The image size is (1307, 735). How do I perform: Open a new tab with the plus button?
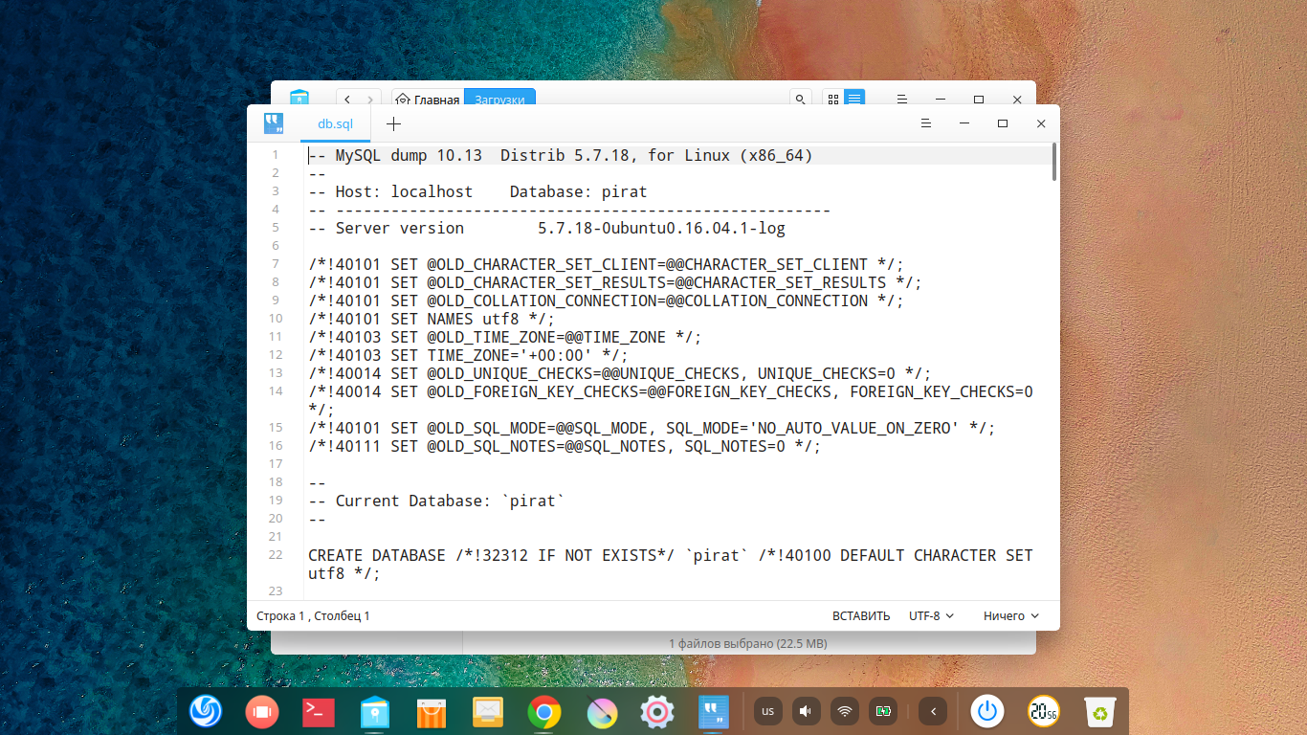[x=393, y=123]
